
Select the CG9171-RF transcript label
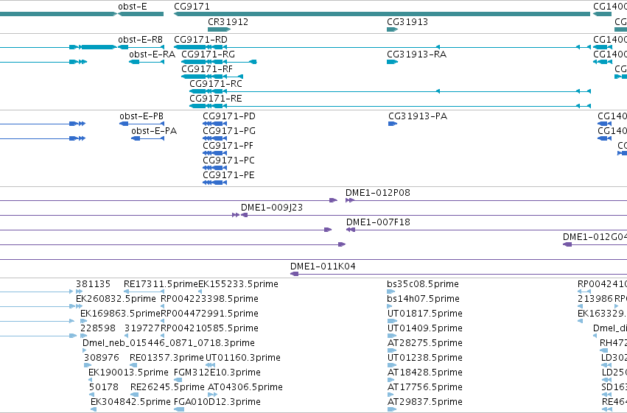(x=207, y=69)
